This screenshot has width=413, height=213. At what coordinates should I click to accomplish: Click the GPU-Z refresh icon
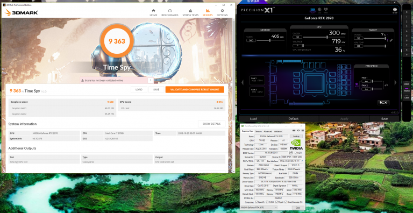pos(298,131)
